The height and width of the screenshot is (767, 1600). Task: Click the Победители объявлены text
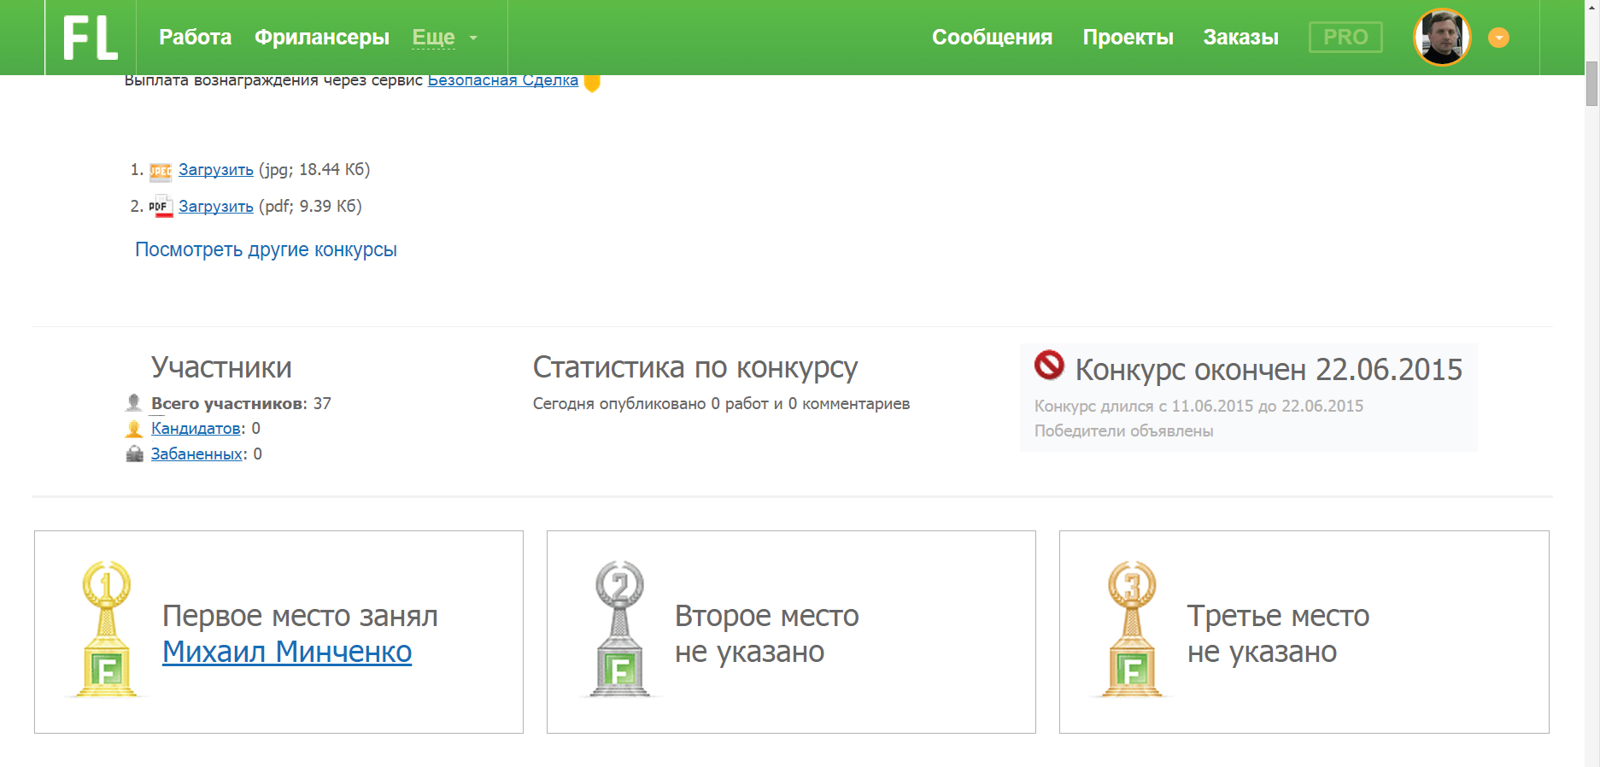(1123, 430)
